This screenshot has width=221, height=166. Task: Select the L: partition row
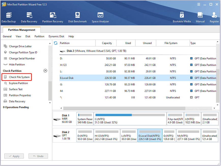(138, 72)
